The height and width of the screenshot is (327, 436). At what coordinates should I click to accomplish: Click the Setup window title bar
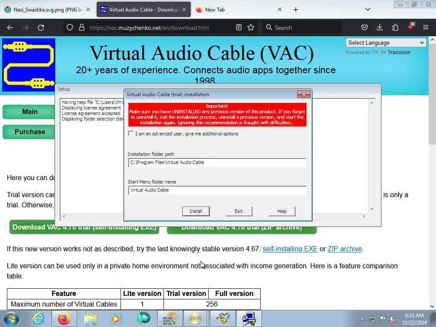click(218, 89)
